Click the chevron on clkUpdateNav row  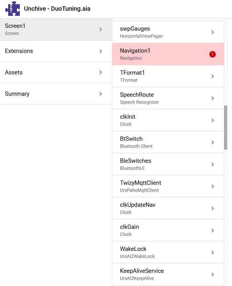[x=213, y=208]
